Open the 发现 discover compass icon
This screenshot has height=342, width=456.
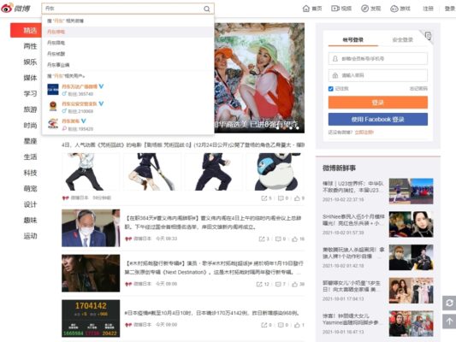364,9
